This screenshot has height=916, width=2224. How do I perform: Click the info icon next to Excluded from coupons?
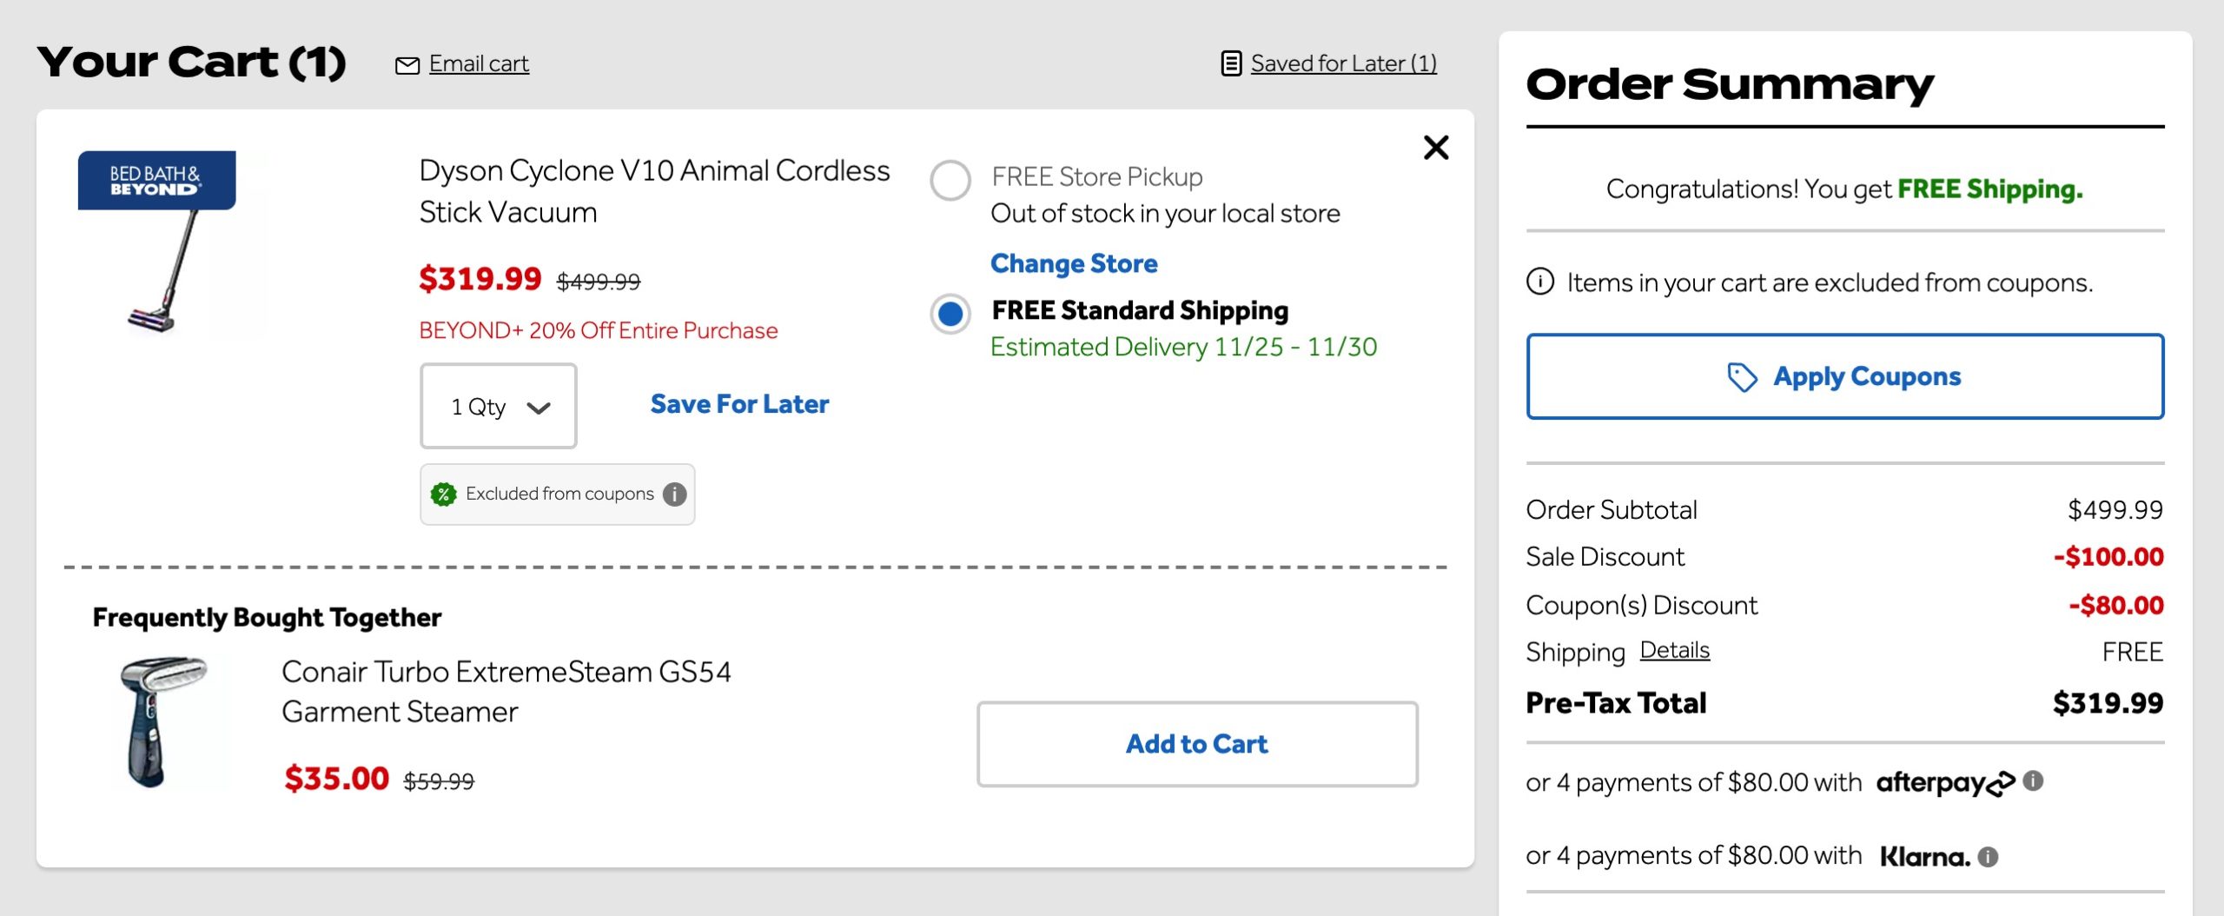coord(675,494)
